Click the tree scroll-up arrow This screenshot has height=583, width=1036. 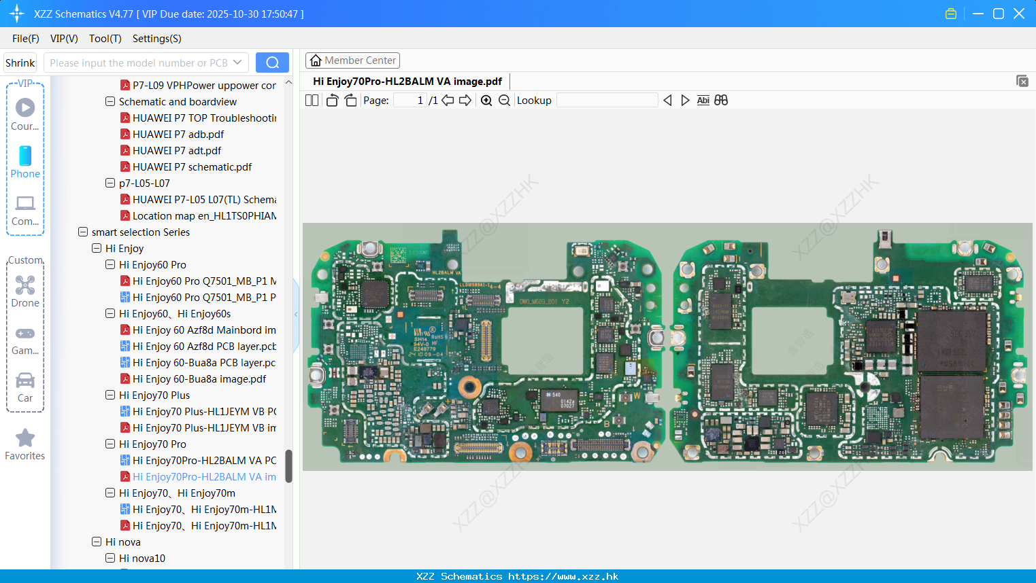coord(288,83)
